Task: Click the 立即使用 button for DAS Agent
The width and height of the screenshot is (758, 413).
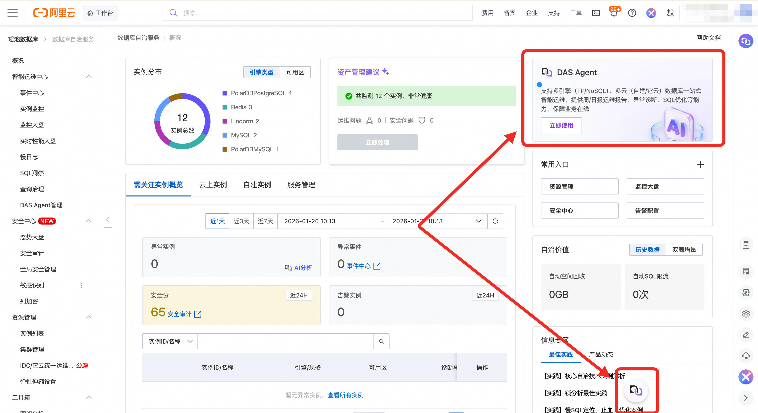Action: pyautogui.click(x=561, y=126)
